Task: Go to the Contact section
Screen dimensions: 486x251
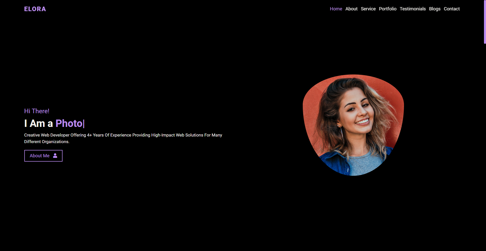Action: pos(452,9)
